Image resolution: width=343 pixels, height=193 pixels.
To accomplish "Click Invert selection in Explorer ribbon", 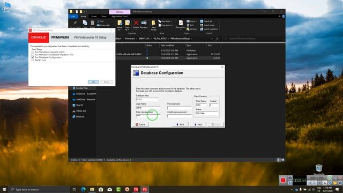I will pos(209,29).
